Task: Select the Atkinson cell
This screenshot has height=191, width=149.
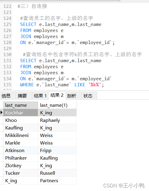Action: [20, 151]
